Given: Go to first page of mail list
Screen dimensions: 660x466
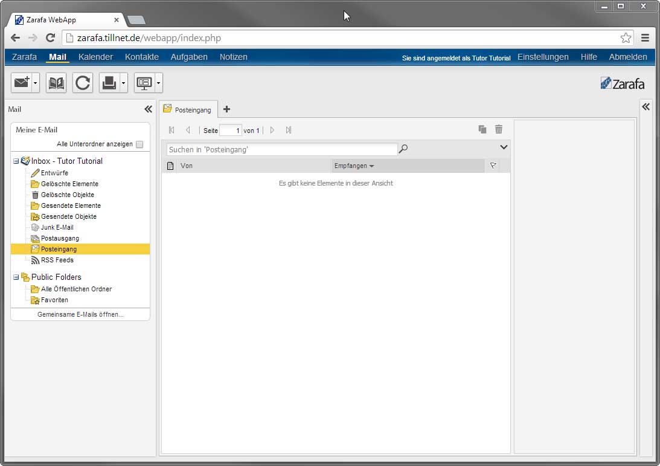Looking at the screenshot, I should click(x=171, y=130).
